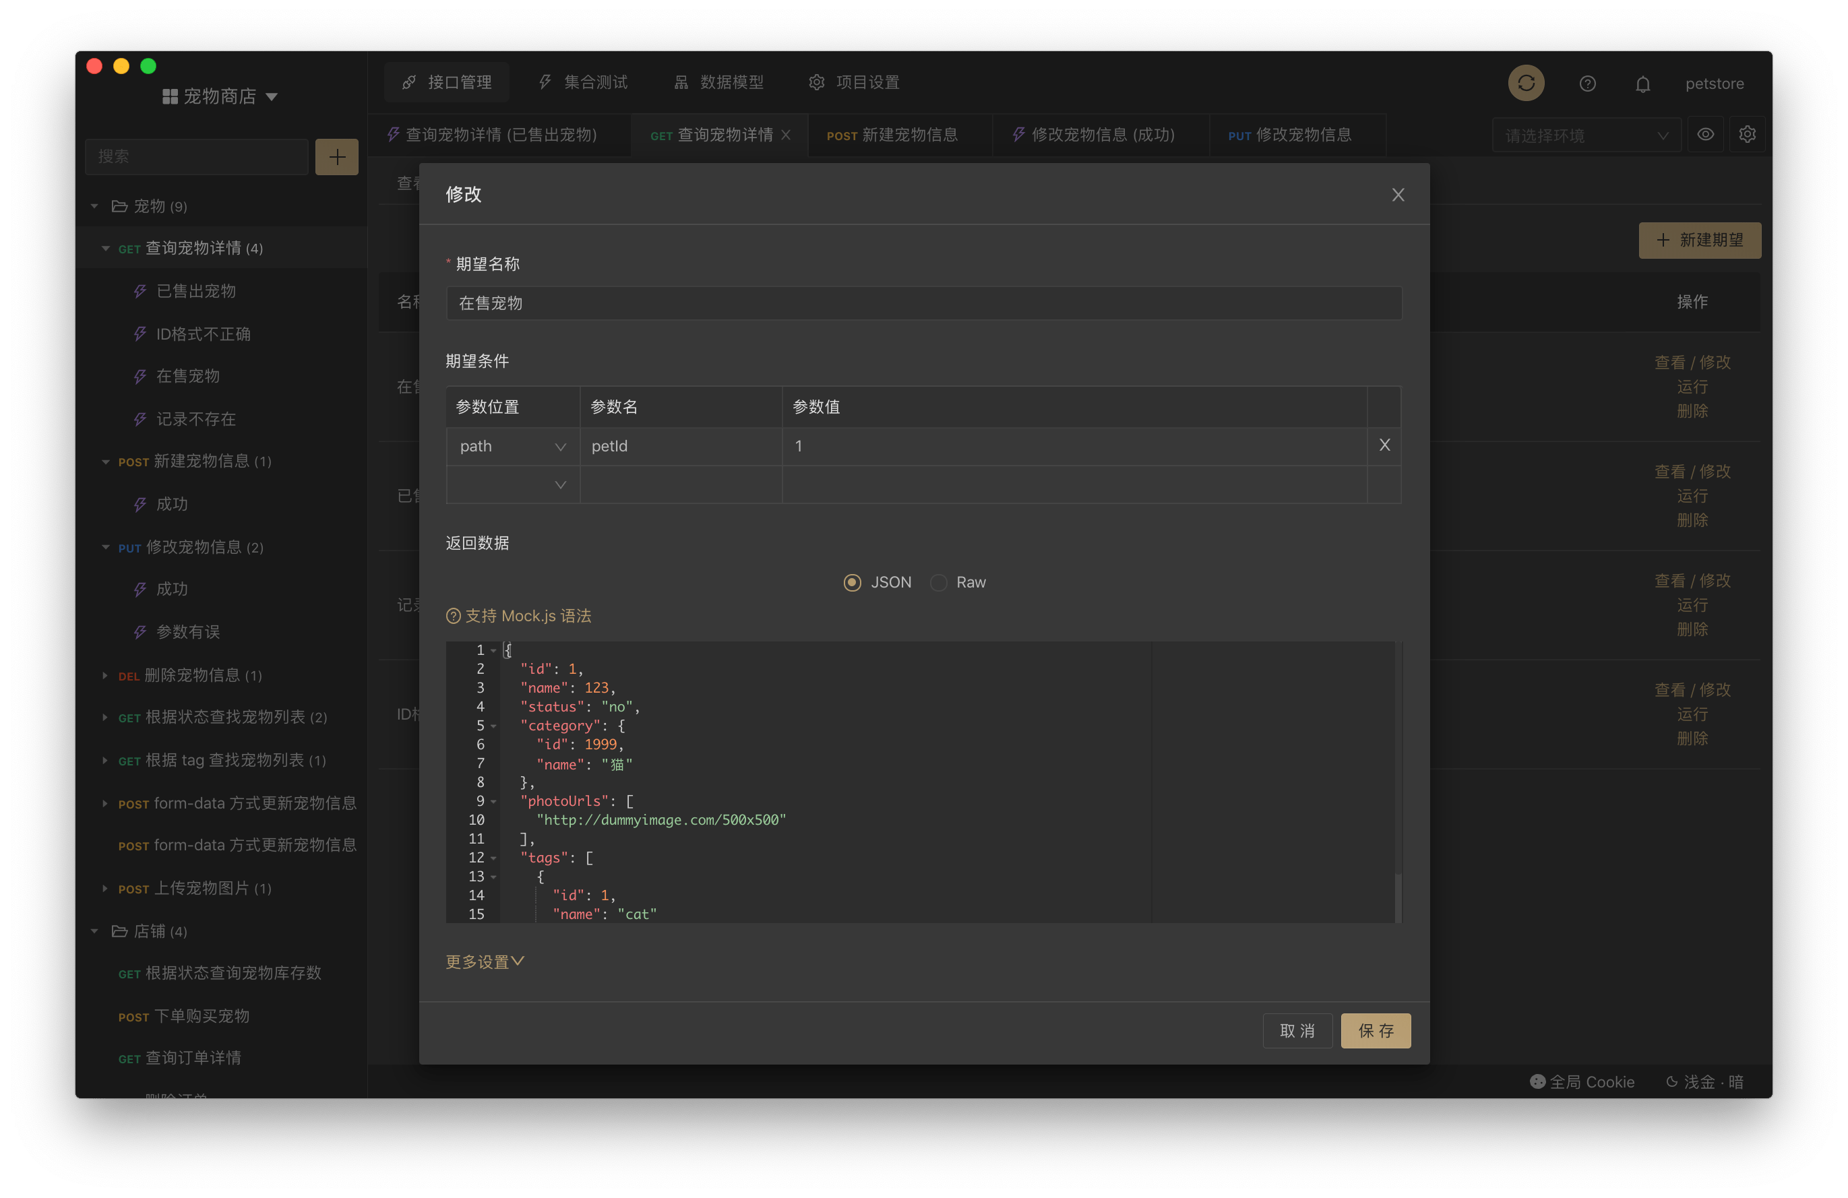Select the Raw return data format
The image size is (1848, 1198).
tap(937, 582)
